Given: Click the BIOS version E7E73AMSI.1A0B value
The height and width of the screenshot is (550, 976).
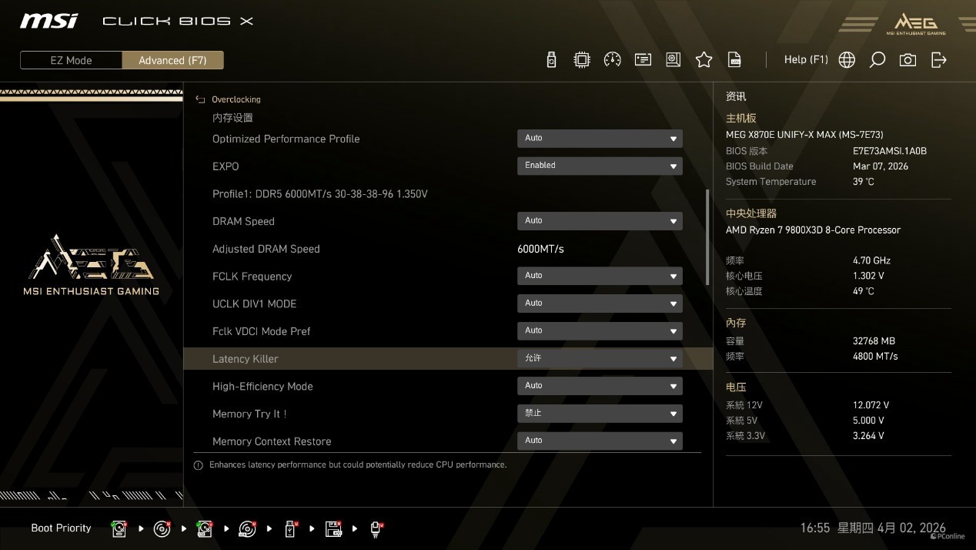Looking at the screenshot, I should pos(890,151).
